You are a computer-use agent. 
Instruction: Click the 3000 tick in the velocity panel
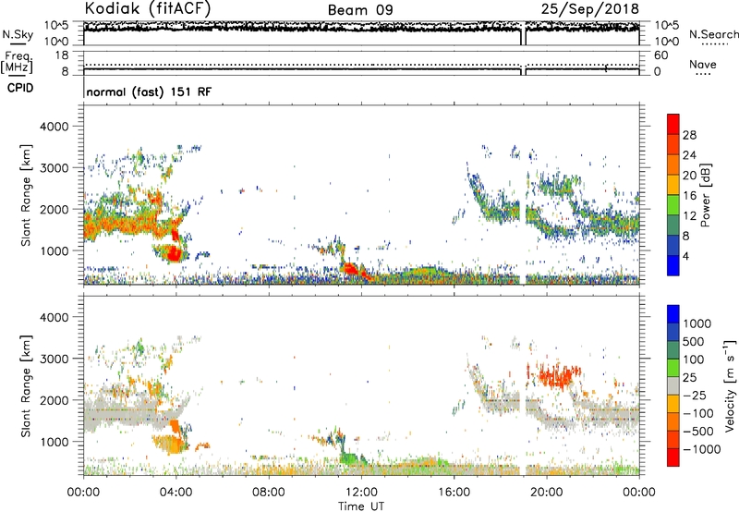55,359
